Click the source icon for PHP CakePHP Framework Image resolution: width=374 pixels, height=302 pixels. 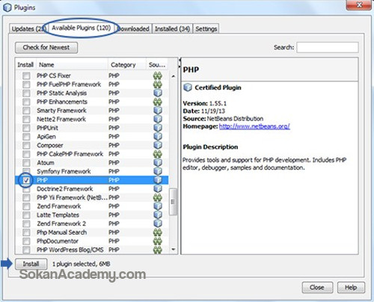[157, 154]
